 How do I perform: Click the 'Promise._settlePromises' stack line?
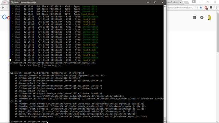(x=80, y=109)
